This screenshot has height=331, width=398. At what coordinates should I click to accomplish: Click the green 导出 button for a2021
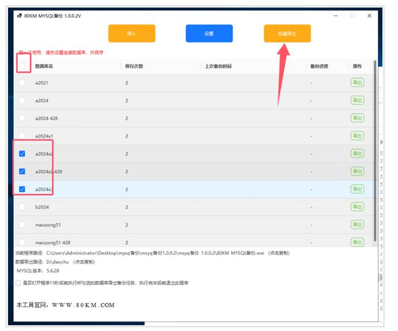click(357, 83)
